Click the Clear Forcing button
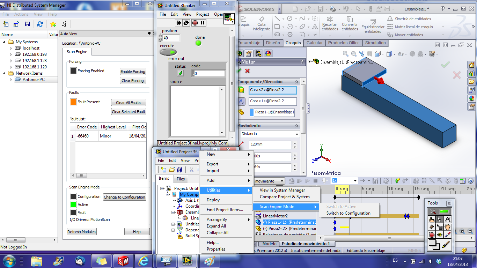 tap(133, 81)
